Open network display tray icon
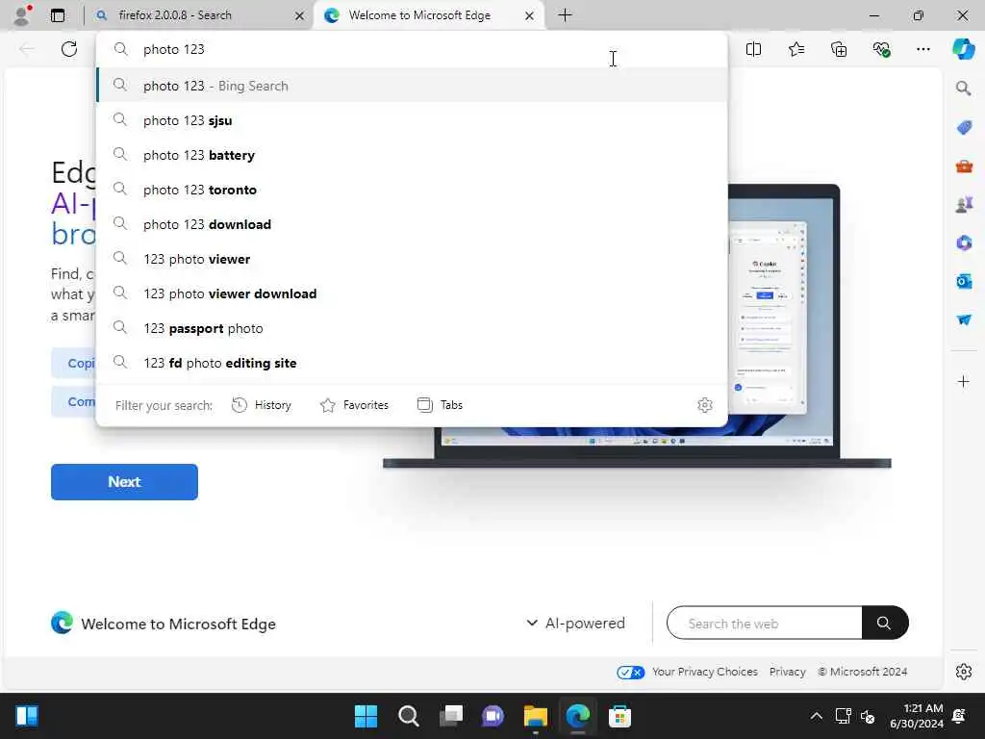 [843, 716]
